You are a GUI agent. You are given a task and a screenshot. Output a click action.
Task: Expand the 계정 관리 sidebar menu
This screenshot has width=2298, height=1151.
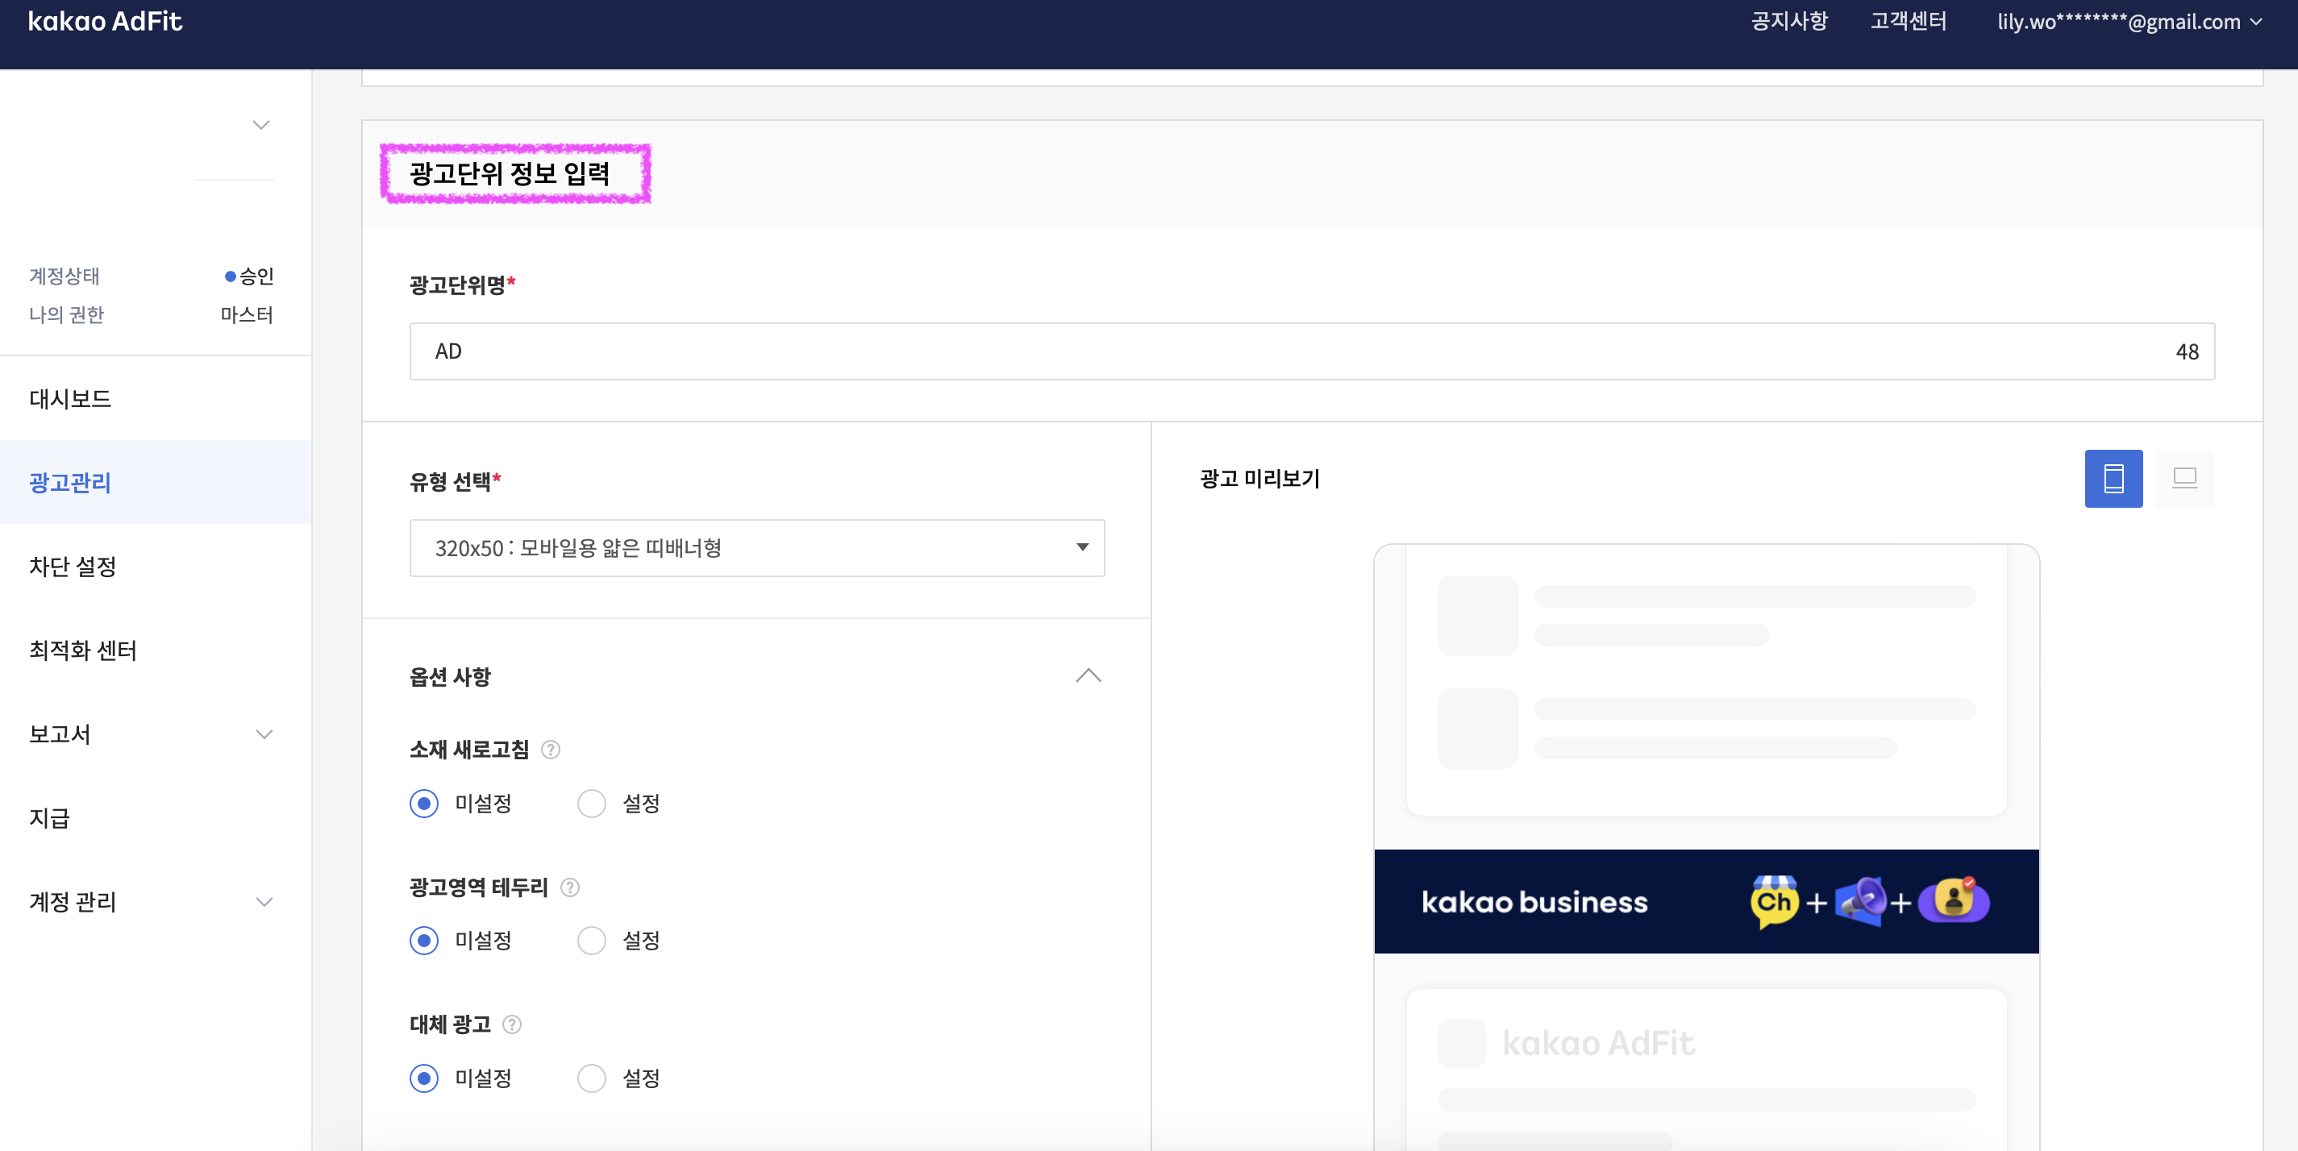point(264,902)
